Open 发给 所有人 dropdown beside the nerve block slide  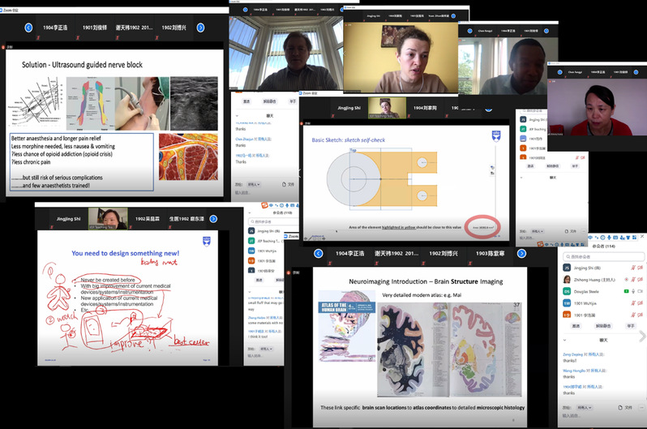click(254, 184)
